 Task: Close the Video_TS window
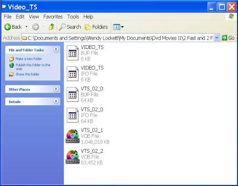(x=232, y=7)
